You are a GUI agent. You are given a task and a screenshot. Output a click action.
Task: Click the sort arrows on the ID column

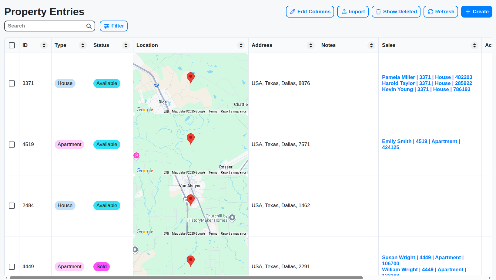click(44, 45)
